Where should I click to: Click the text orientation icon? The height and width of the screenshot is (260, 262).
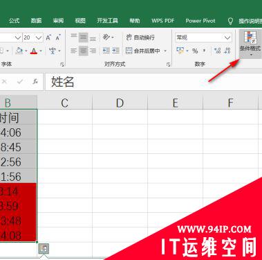tap(106, 37)
